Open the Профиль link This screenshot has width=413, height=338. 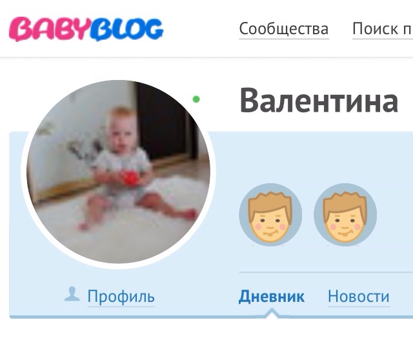pyautogui.click(x=121, y=297)
